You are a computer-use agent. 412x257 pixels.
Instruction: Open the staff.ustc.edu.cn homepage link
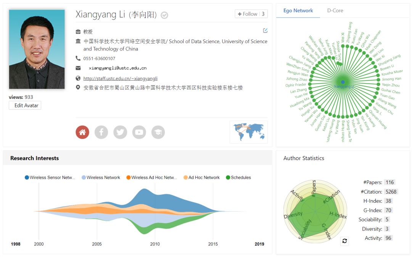[120, 79]
